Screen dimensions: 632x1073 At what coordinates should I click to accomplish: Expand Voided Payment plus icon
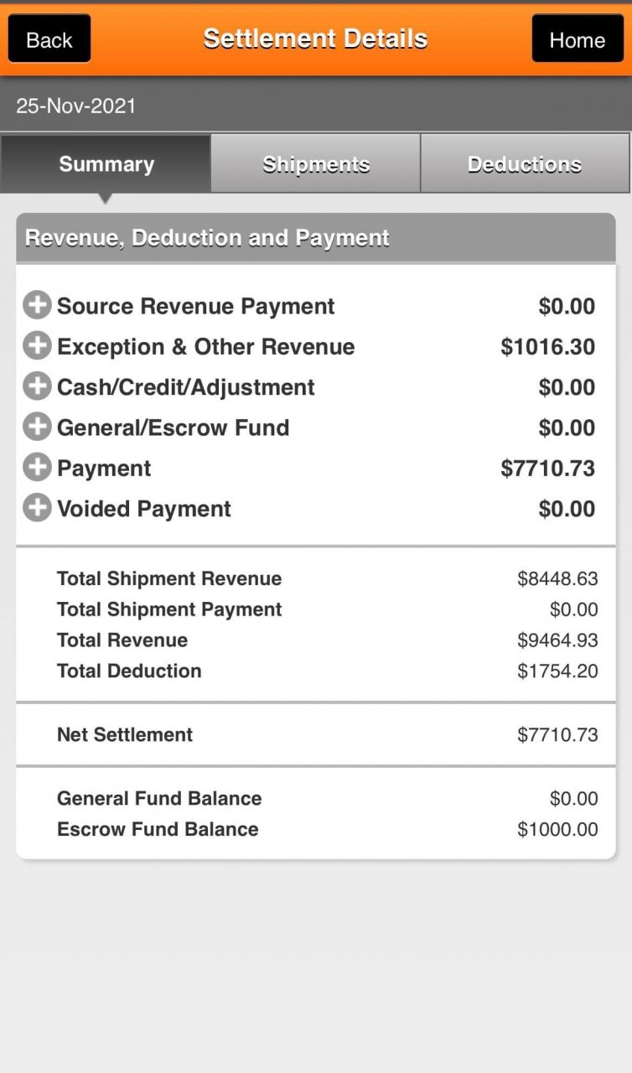(x=37, y=508)
